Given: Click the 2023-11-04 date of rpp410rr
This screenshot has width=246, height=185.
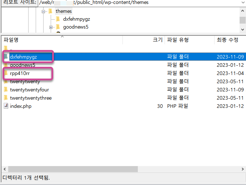Looking at the screenshot, I should pos(230,73).
